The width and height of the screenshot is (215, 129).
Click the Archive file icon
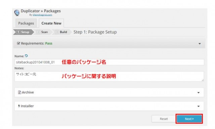pos(19,92)
